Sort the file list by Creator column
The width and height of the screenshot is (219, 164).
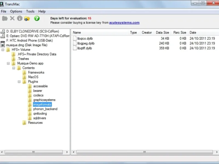(x=147, y=33)
